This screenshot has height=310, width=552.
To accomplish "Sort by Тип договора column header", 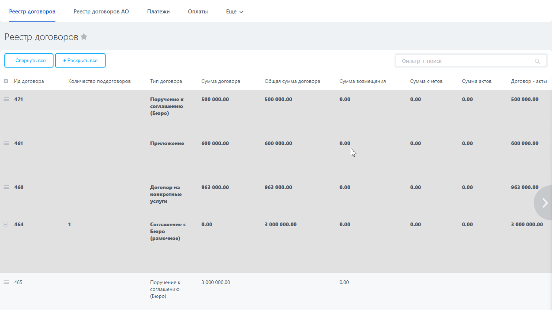I will click(x=166, y=81).
